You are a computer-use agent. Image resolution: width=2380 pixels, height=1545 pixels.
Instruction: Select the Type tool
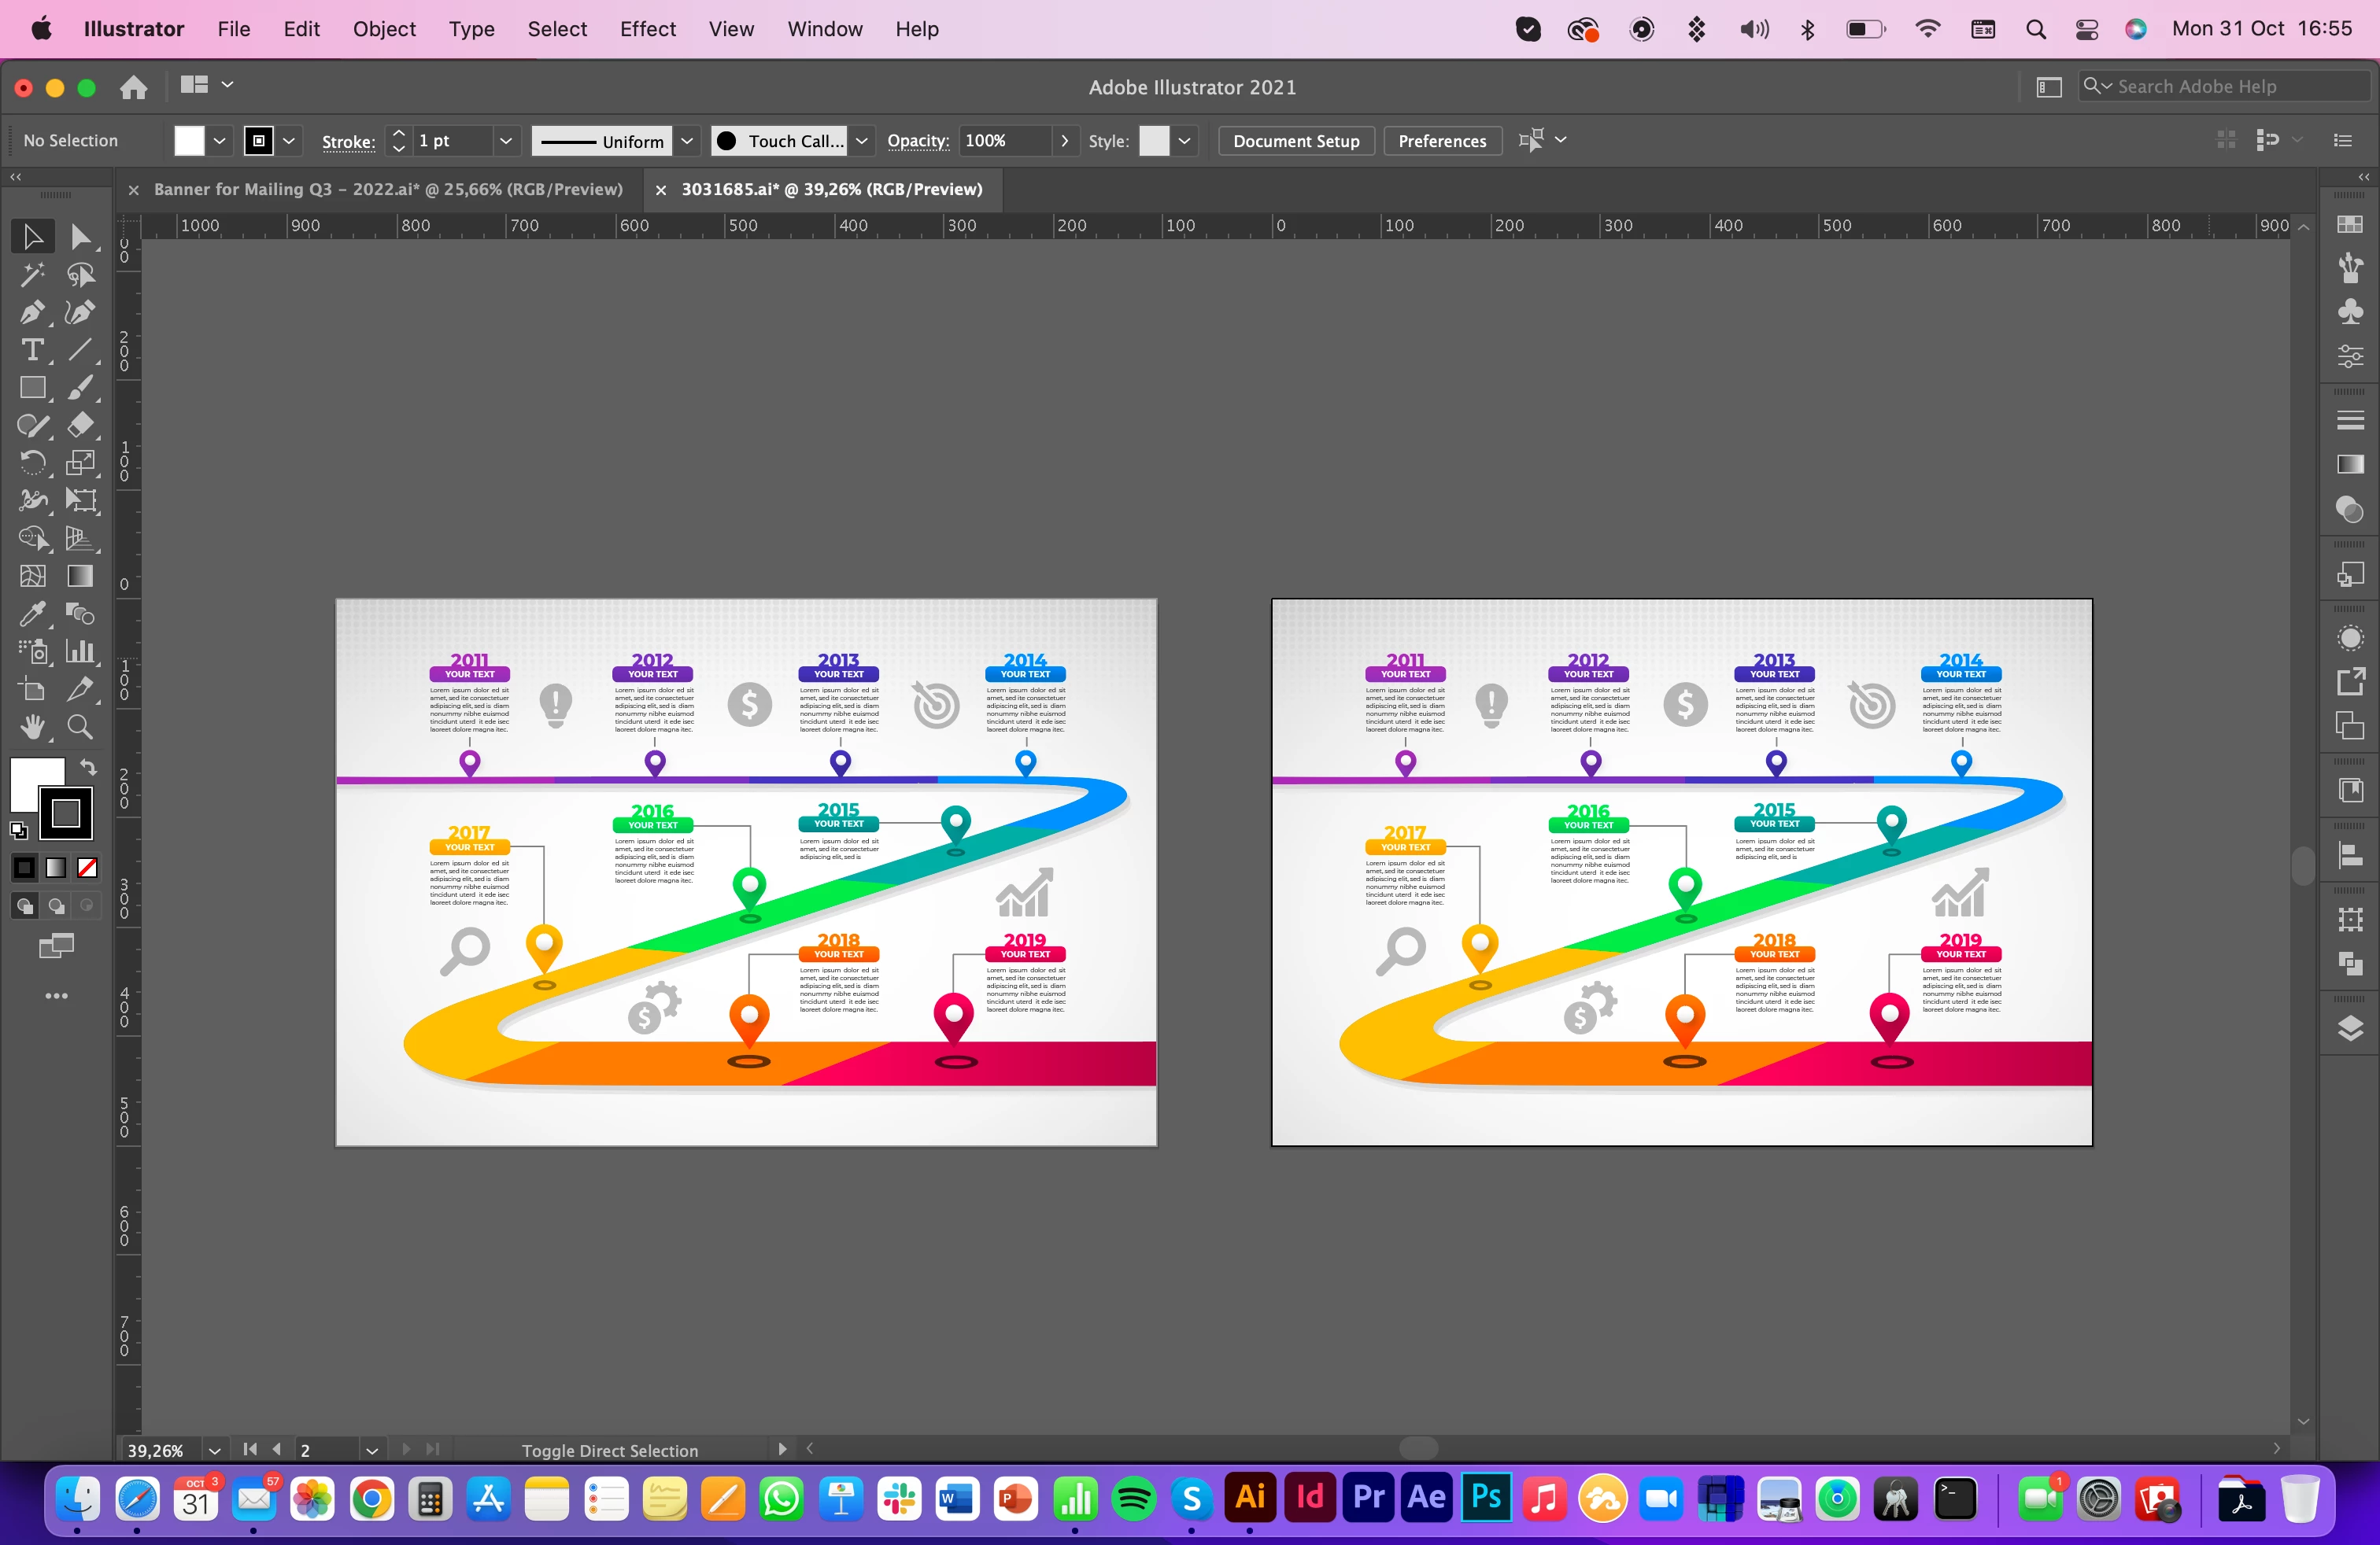click(32, 351)
